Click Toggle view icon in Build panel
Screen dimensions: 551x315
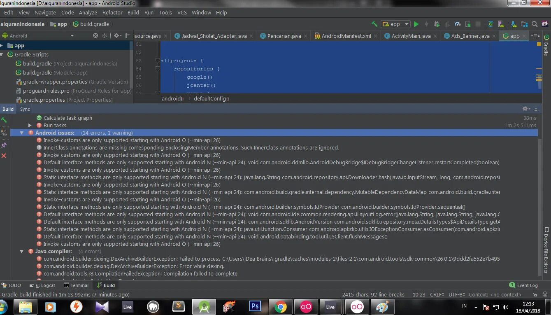click(x=4, y=133)
